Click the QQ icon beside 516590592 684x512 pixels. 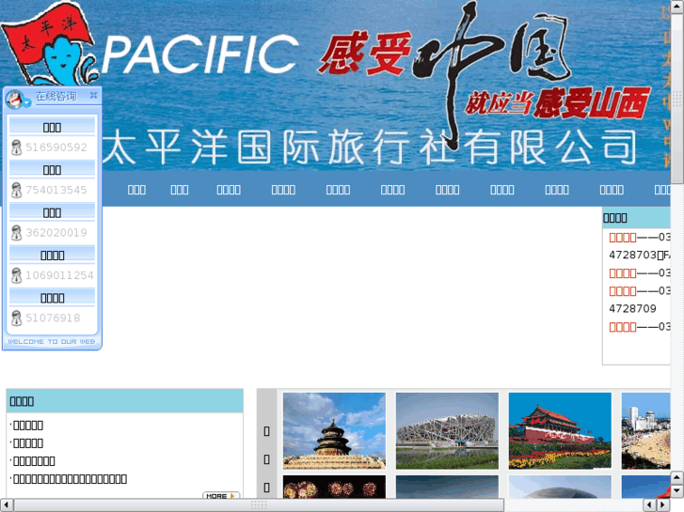pos(17,147)
